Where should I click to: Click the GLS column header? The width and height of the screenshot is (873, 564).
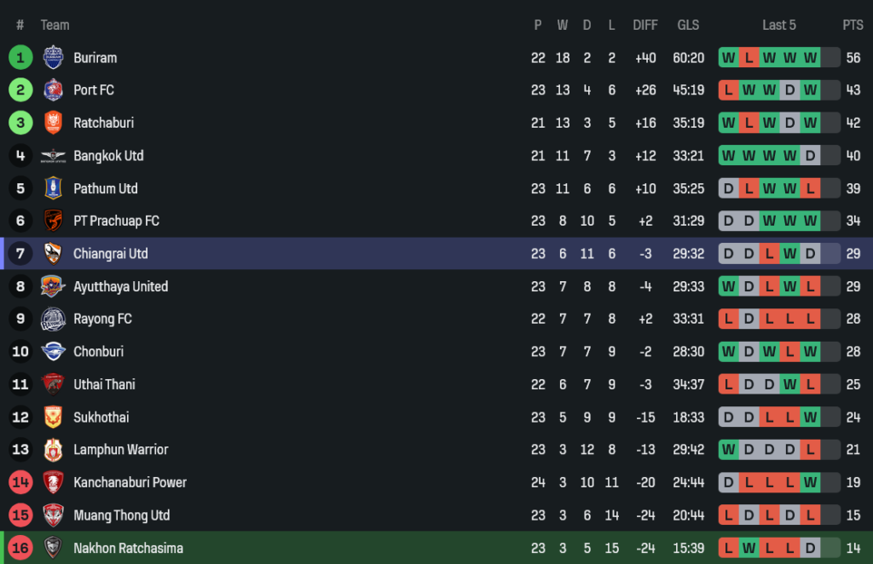click(689, 25)
